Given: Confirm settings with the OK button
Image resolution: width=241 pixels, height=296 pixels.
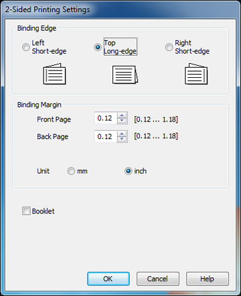Looking at the screenshot, I should [108, 279].
